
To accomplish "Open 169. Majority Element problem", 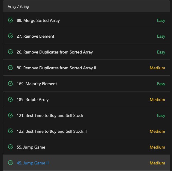I will tap(37, 84).
